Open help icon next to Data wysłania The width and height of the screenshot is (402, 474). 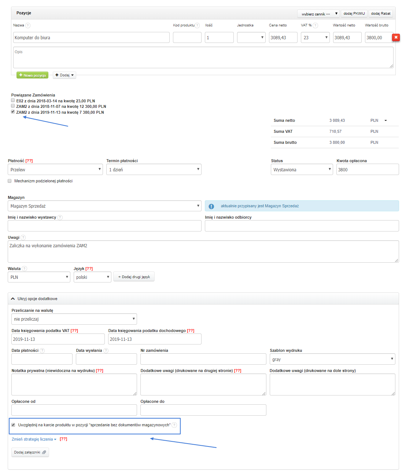pyautogui.click(x=106, y=350)
